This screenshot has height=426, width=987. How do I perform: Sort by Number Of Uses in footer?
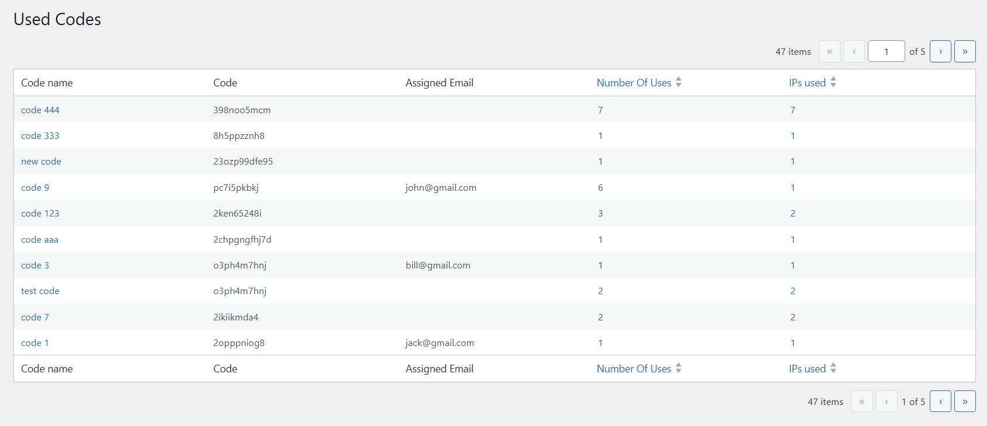click(634, 369)
